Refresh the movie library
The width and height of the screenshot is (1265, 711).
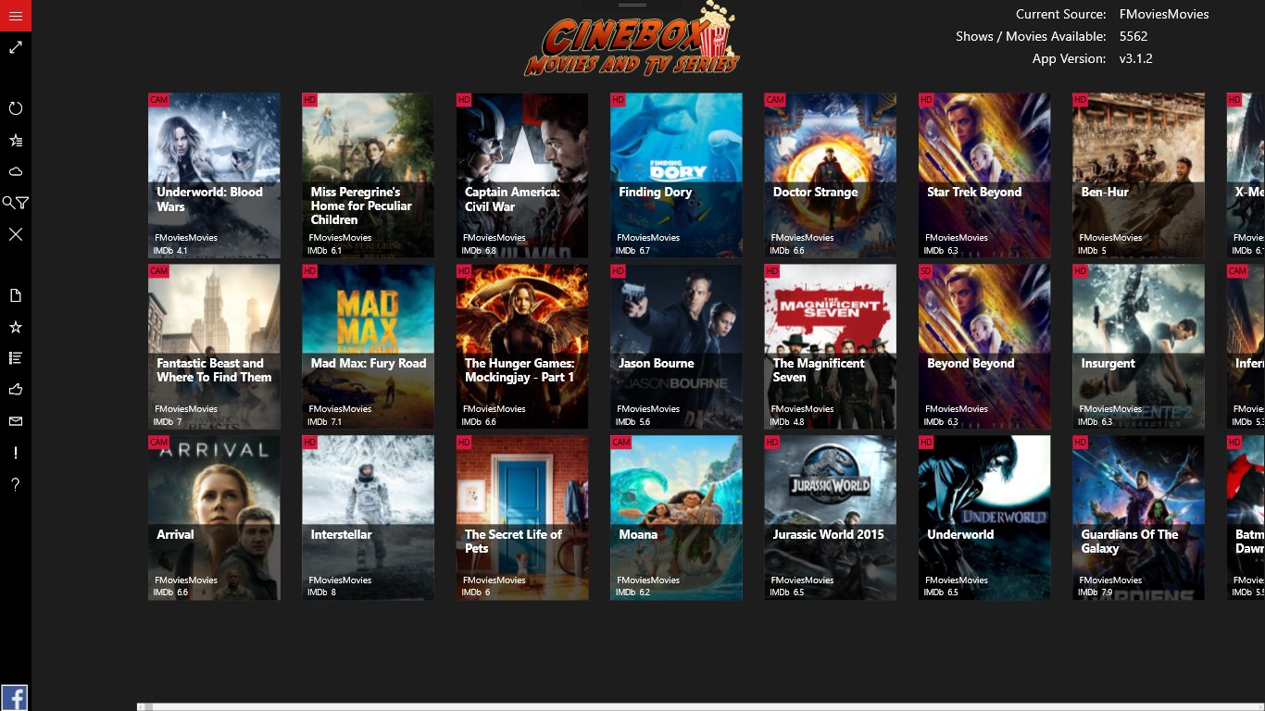pos(16,108)
